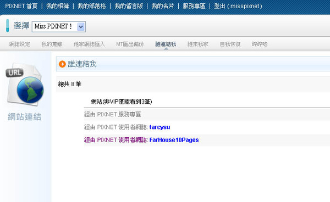Screen dimensions: 330x202
Task: Click the 總共 8 筆 total text
Action: (70, 84)
